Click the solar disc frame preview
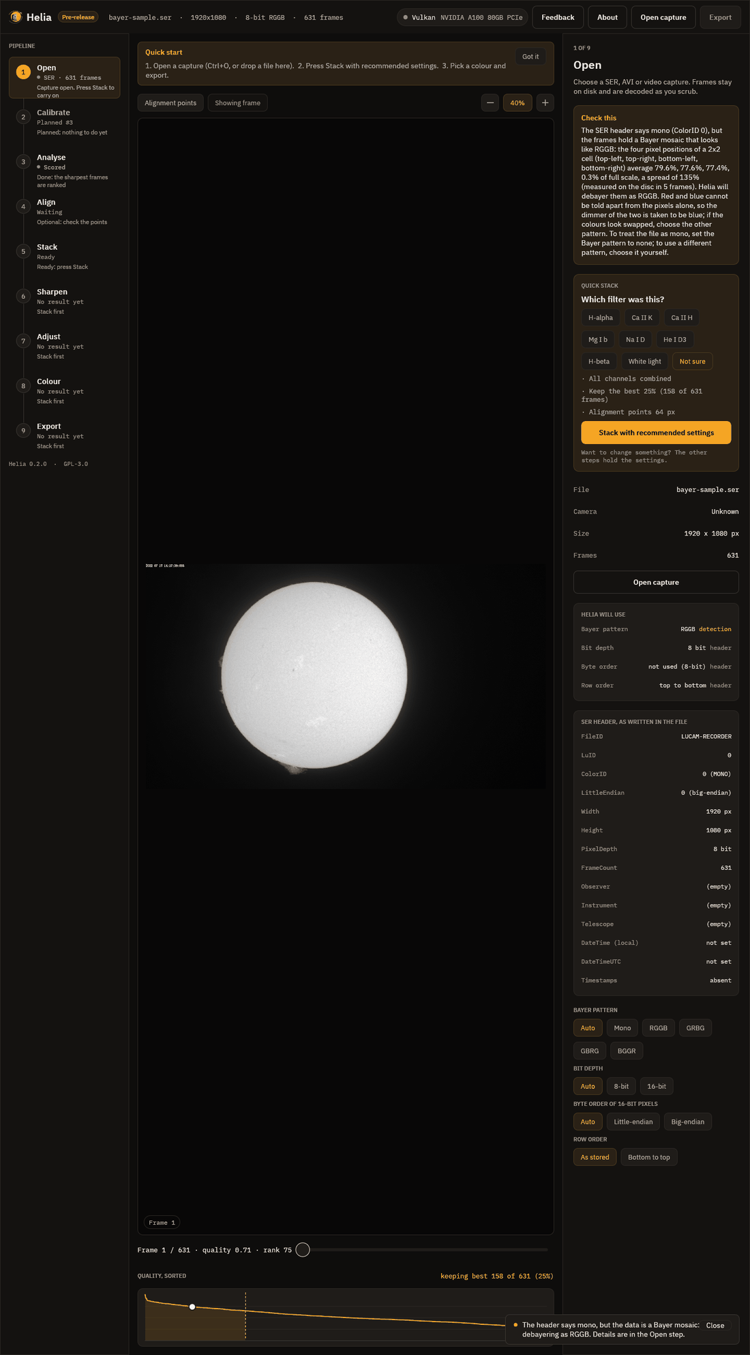 tap(314, 675)
